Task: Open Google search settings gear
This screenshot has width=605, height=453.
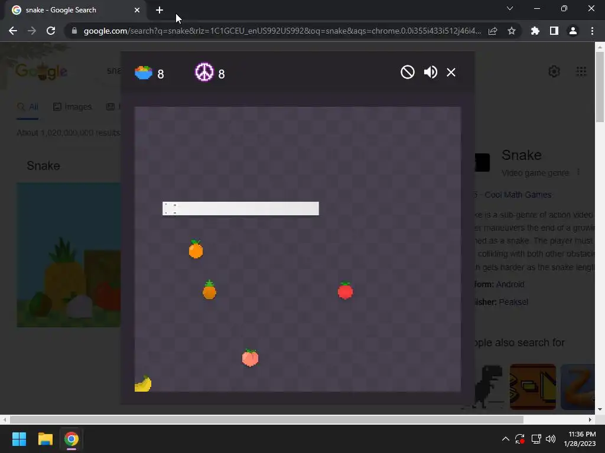Action: [554, 71]
